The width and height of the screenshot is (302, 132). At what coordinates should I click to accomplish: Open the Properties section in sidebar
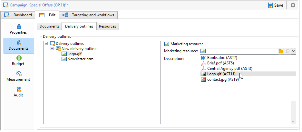pyautogui.click(x=18, y=29)
